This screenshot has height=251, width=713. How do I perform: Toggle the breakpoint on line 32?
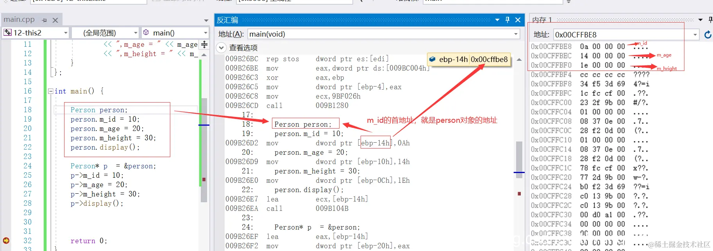tap(6, 240)
